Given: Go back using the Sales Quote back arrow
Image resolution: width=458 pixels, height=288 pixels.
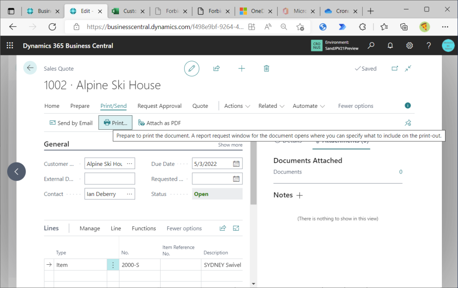Looking at the screenshot, I should tap(30, 68).
